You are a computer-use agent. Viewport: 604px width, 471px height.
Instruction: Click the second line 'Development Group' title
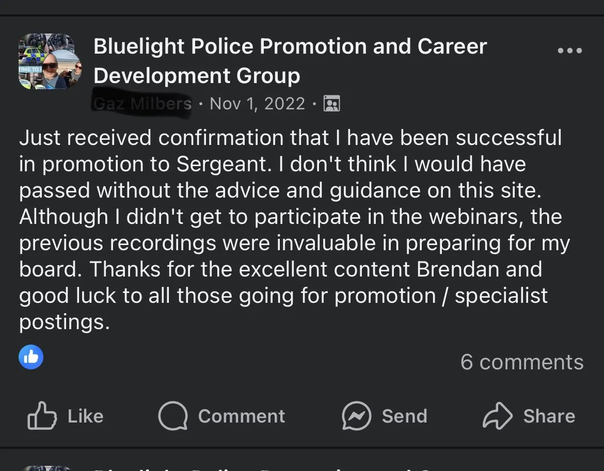197,75
